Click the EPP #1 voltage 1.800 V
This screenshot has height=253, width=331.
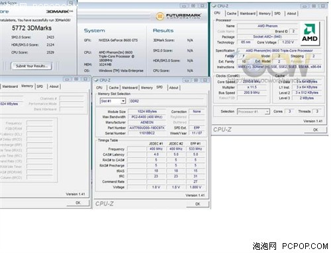pyautogui.click(x=195, y=187)
